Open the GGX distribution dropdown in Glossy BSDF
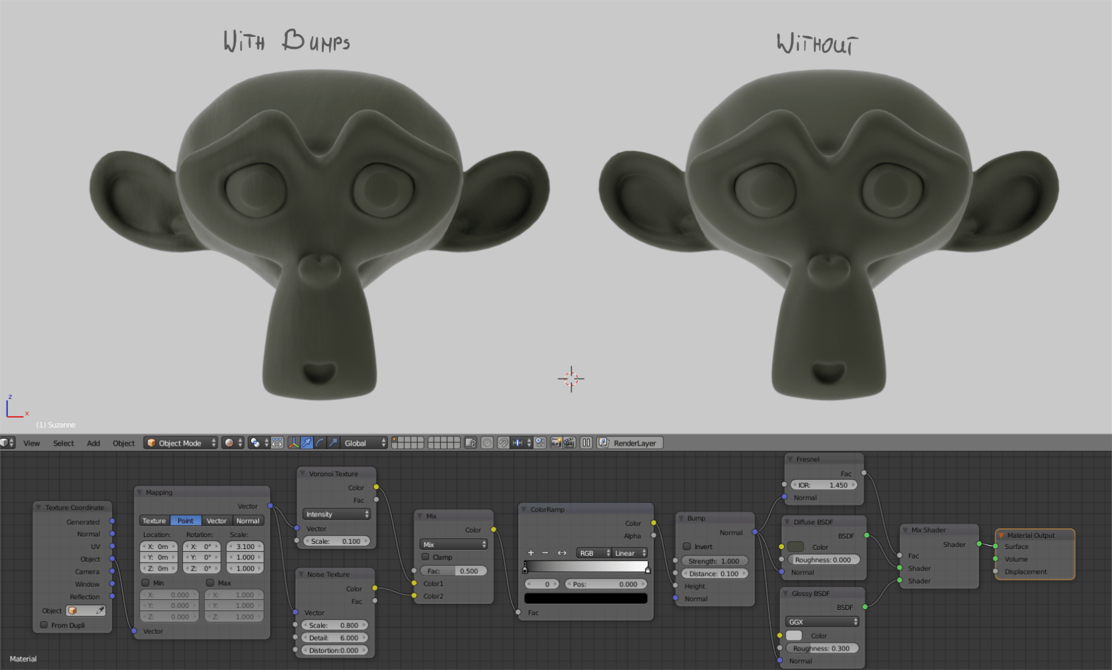 click(821, 622)
